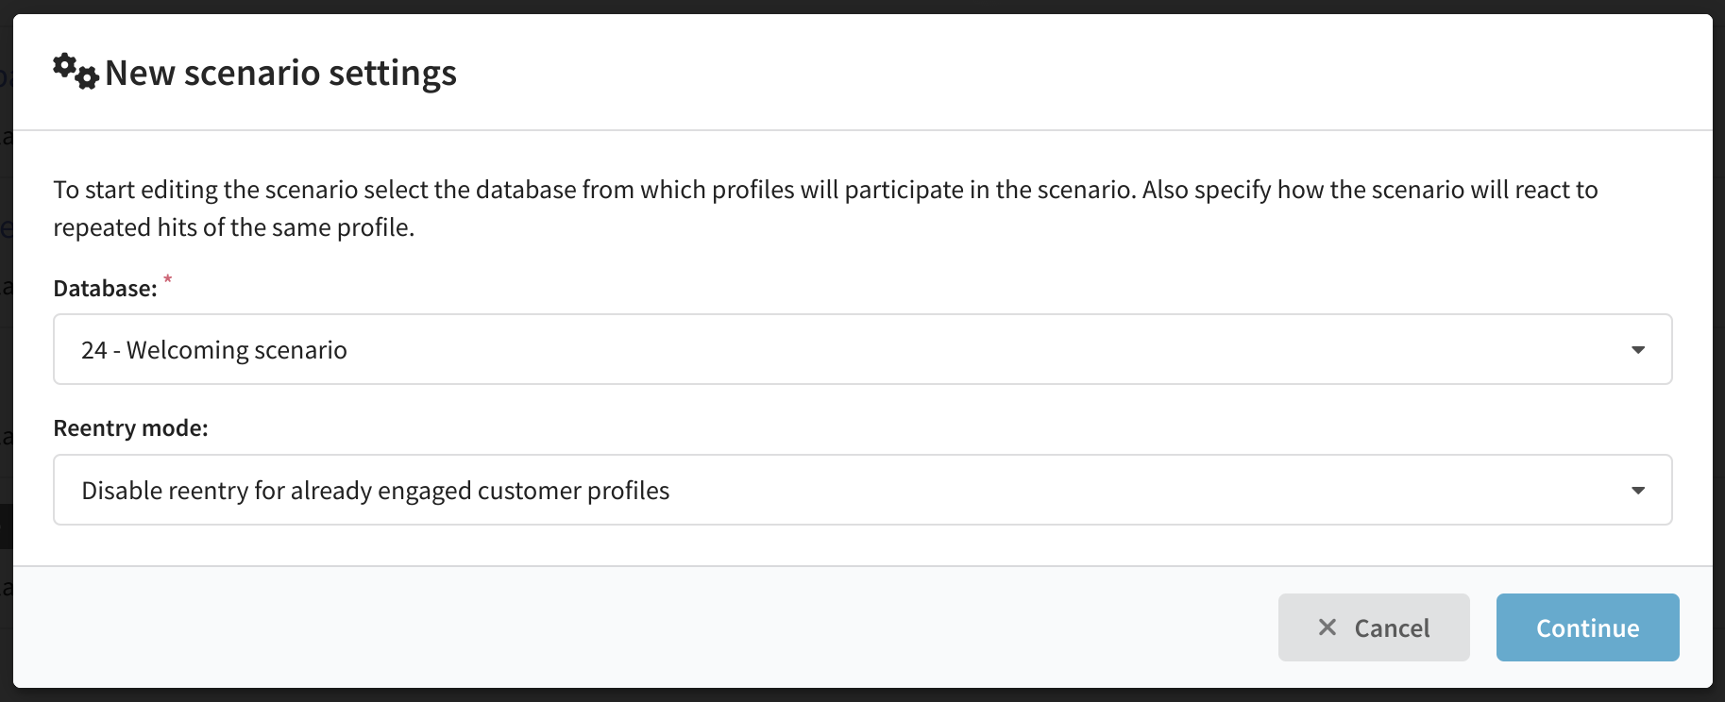Click the gears icon beside the dialog title
This screenshot has width=1725, height=702.
76,72
